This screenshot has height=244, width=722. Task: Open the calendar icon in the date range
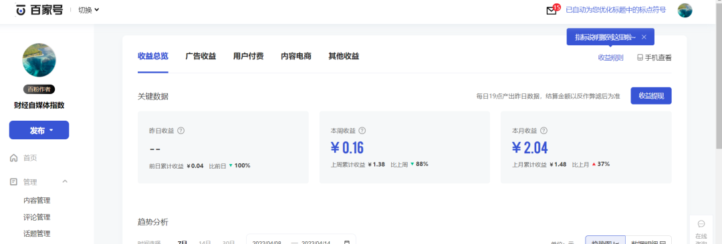pyautogui.click(x=347, y=242)
